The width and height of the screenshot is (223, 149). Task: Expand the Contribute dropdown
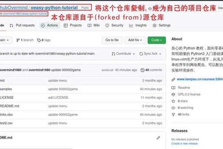[x=123, y=54]
